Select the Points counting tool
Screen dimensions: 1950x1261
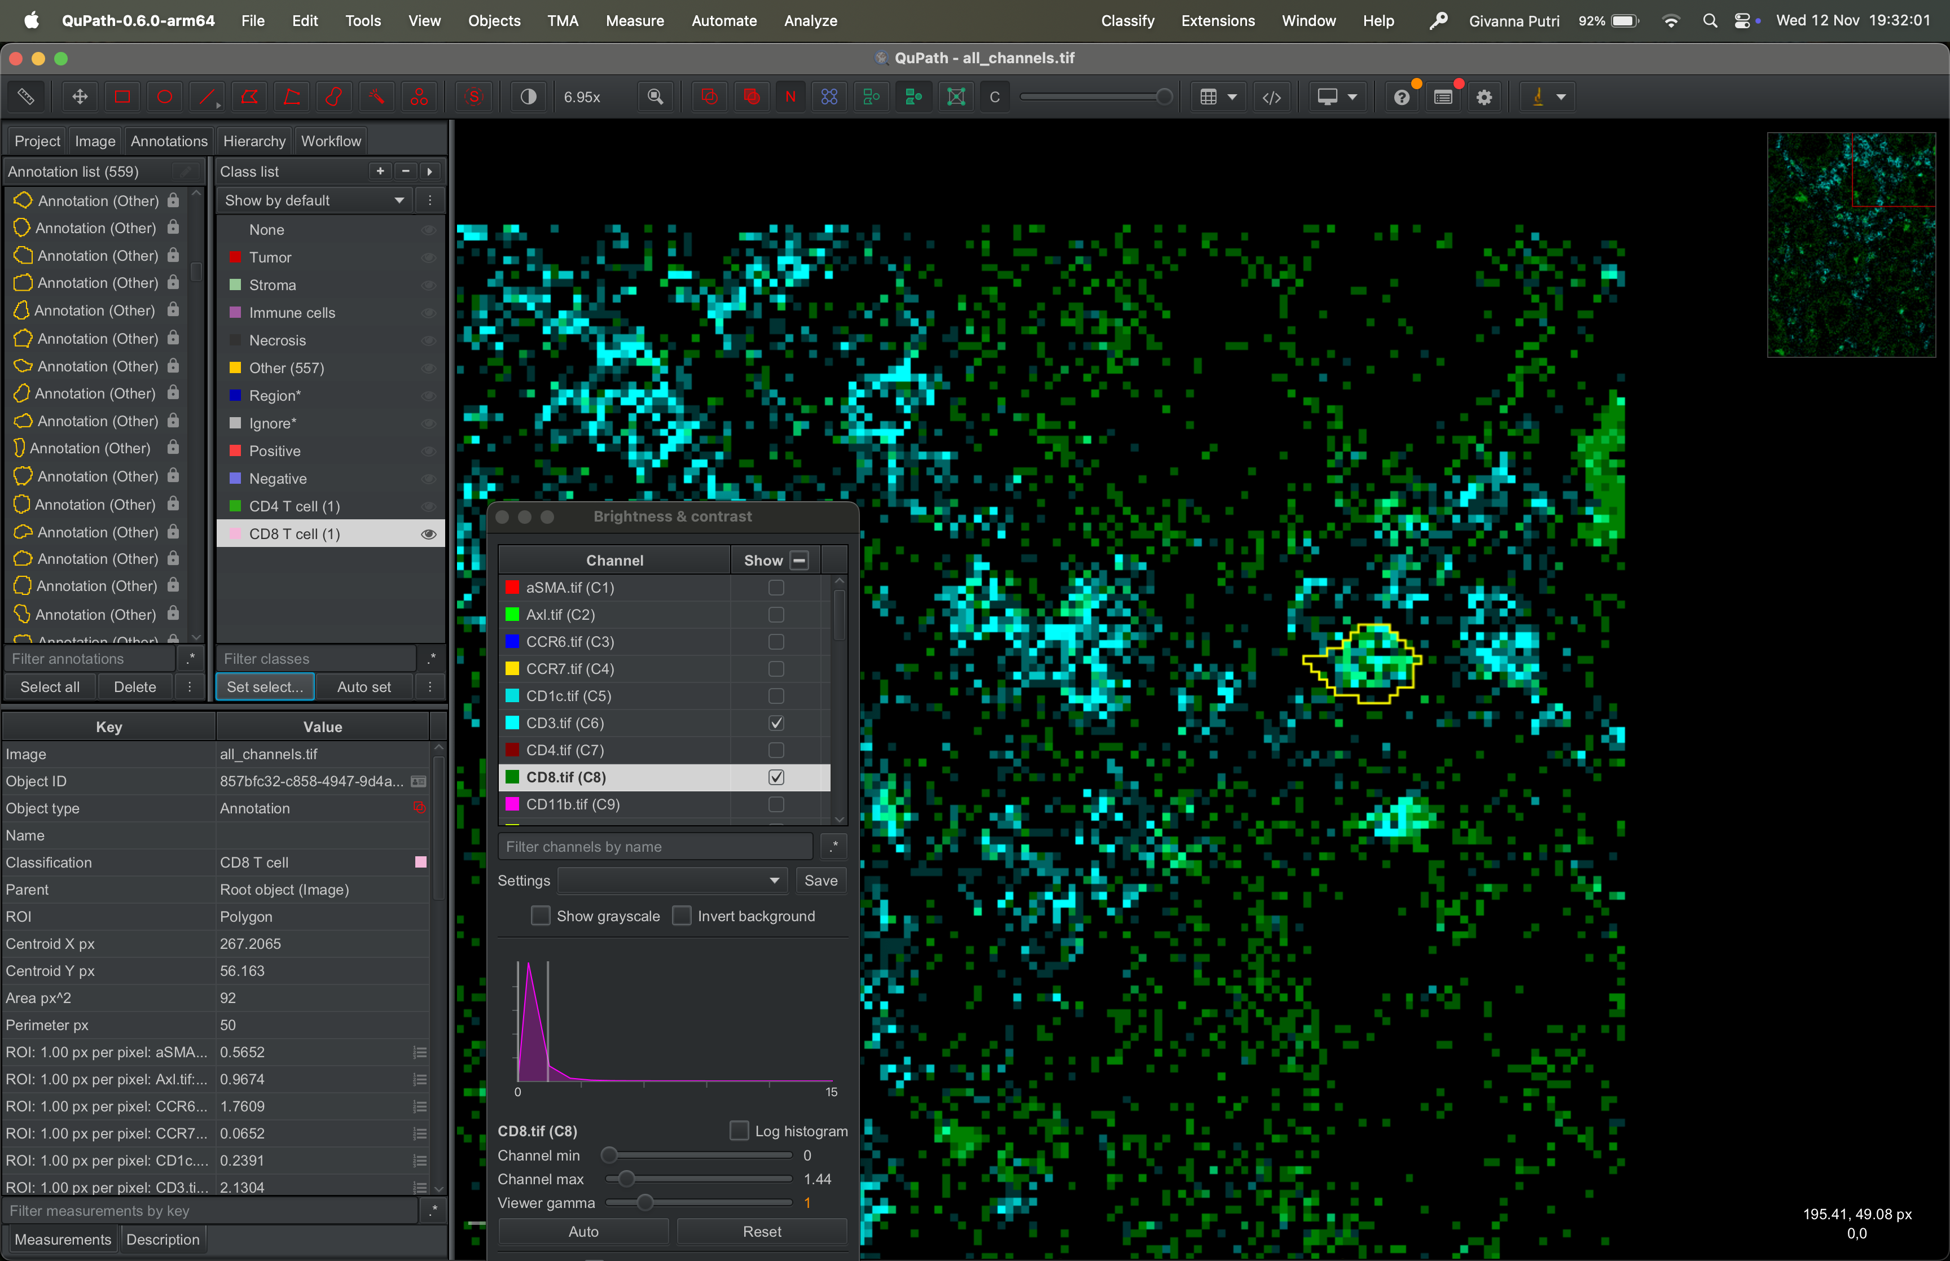click(419, 97)
